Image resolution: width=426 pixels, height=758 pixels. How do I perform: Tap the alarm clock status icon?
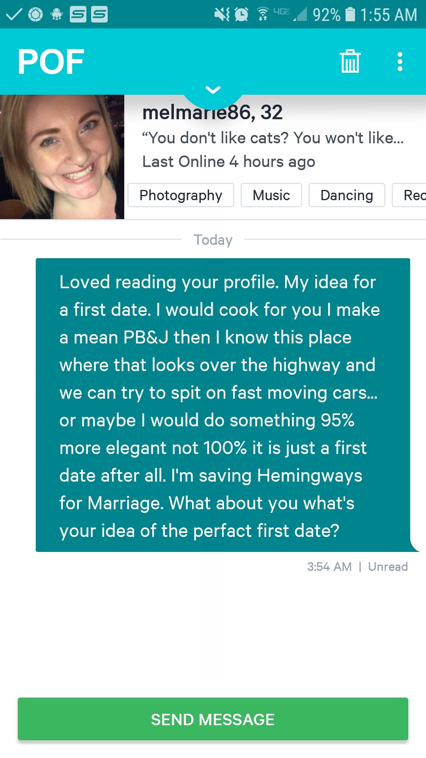coord(241,15)
